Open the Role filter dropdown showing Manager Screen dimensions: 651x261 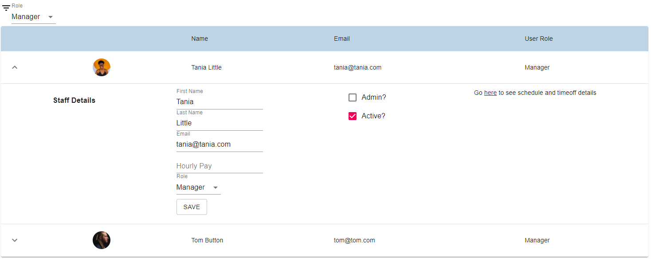click(x=33, y=17)
